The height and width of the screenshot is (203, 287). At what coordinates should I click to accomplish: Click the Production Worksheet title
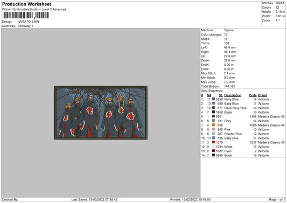[x=26, y=4]
